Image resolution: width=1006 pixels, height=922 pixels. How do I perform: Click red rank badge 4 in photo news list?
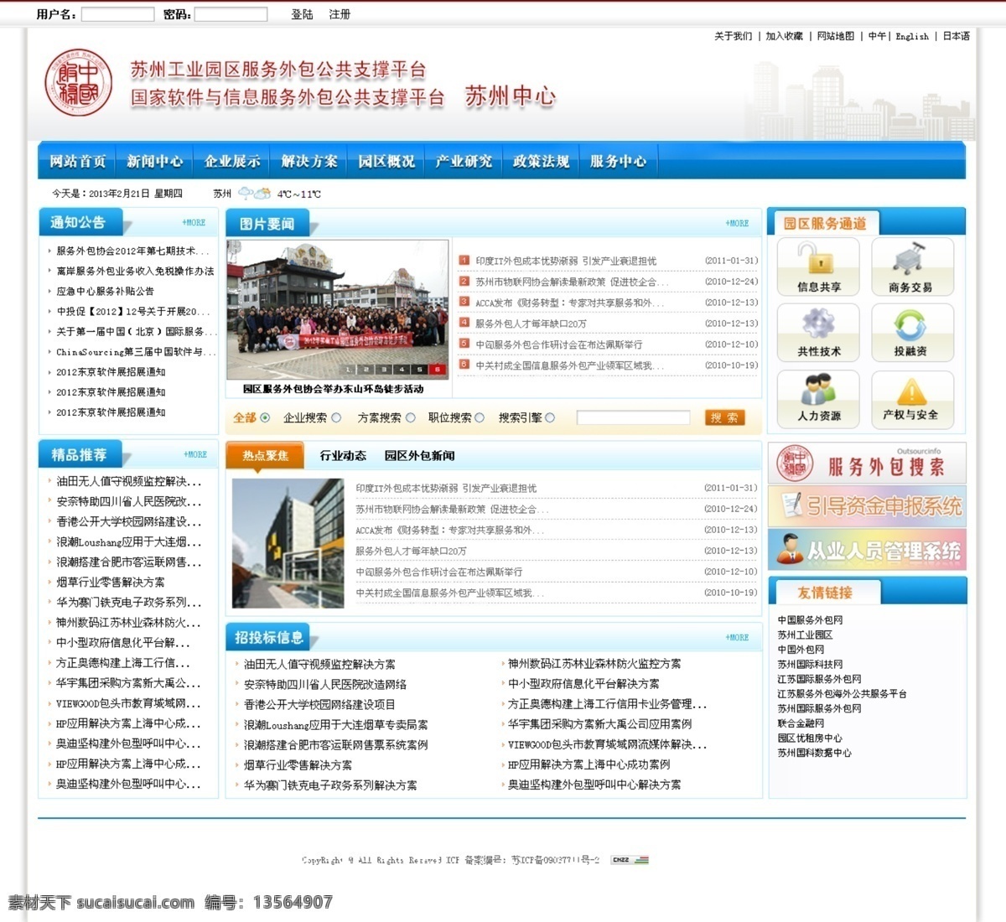tap(464, 323)
